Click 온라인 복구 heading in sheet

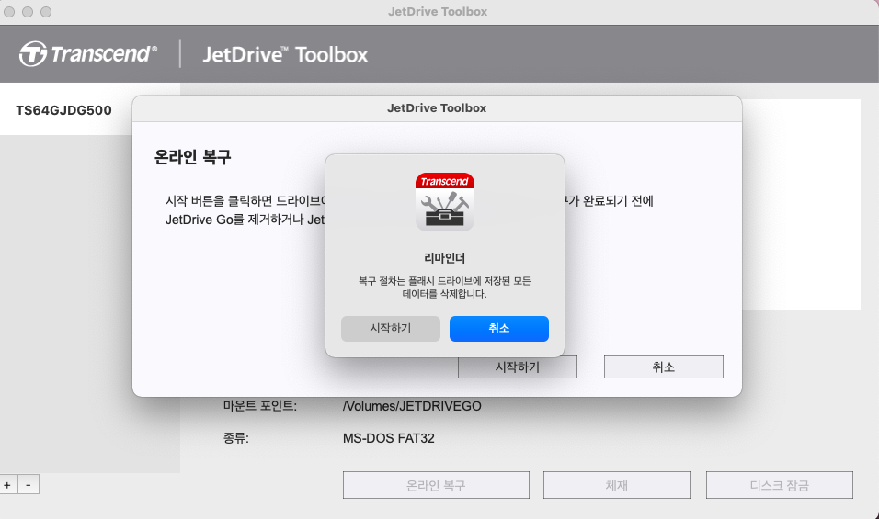pyautogui.click(x=193, y=157)
